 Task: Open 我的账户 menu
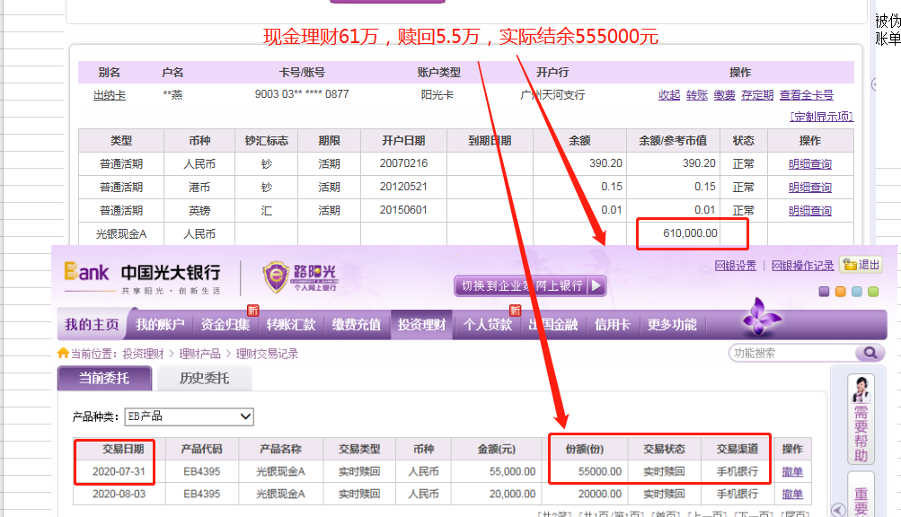(x=160, y=325)
